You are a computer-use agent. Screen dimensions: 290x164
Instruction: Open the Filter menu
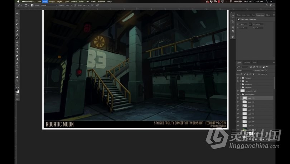pyautogui.click(x=81, y=1)
